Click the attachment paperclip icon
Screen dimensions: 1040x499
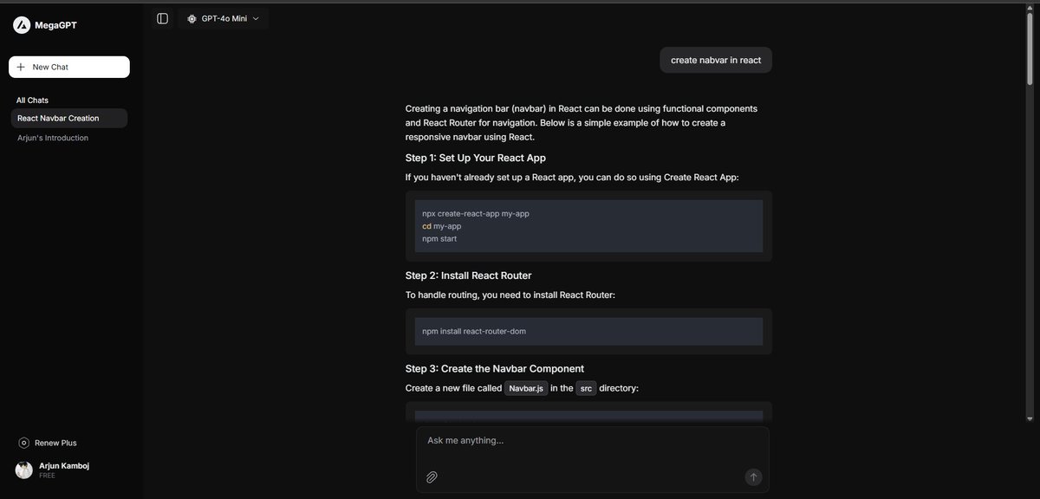click(432, 476)
